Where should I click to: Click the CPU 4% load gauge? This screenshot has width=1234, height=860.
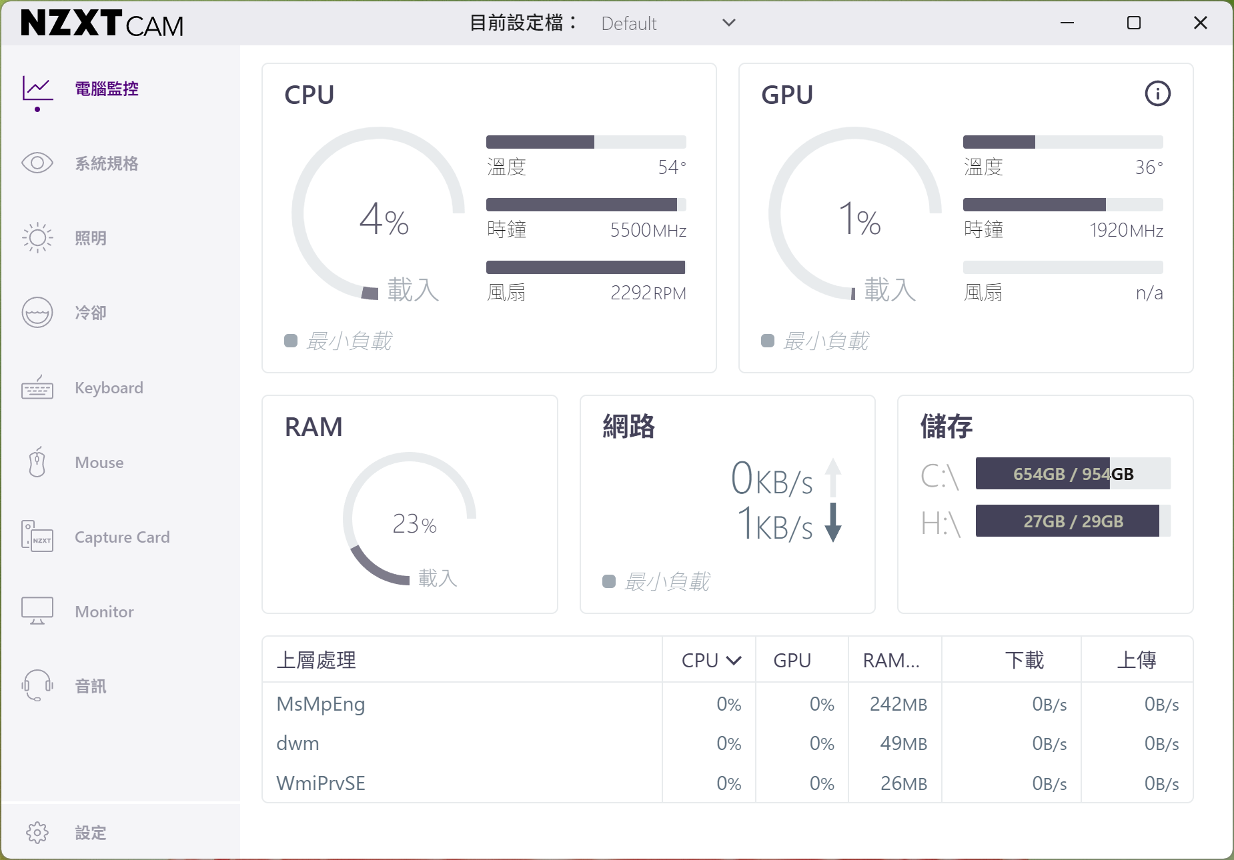378,213
